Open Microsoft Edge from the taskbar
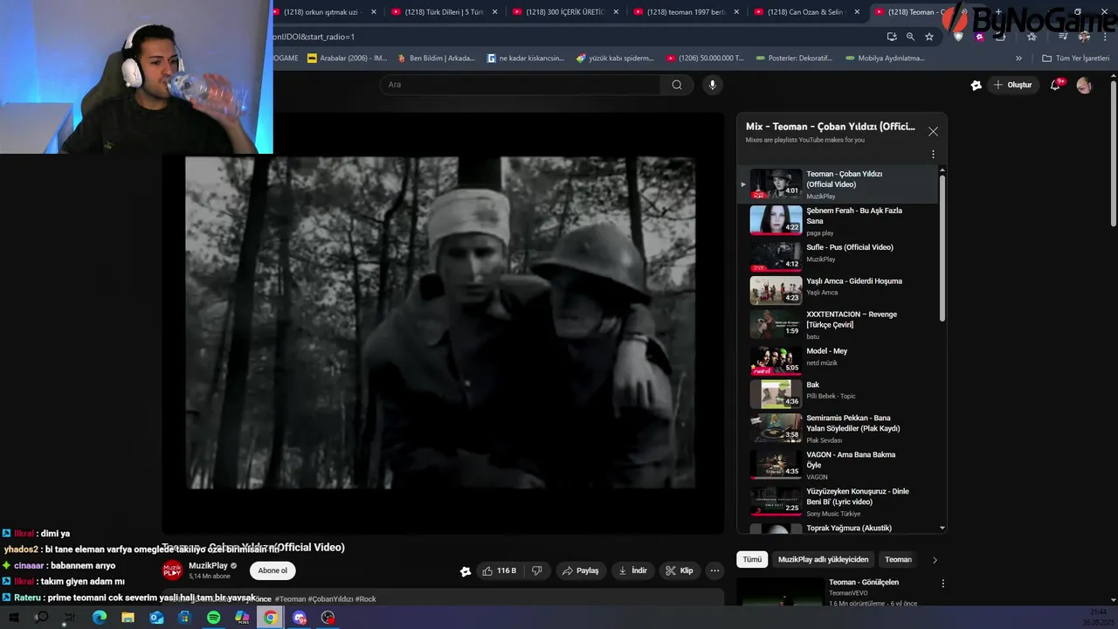This screenshot has height=629, width=1118. pyautogui.click(x=100, y=618)
